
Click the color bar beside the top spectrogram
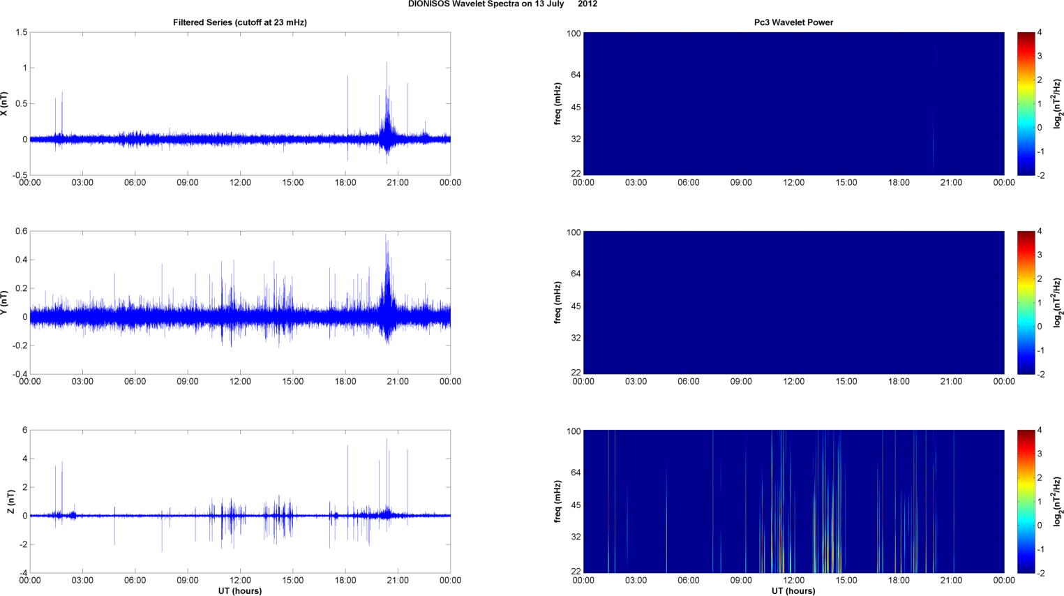(1026, 103)
